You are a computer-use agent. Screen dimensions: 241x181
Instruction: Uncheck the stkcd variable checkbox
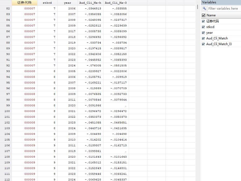203,27
